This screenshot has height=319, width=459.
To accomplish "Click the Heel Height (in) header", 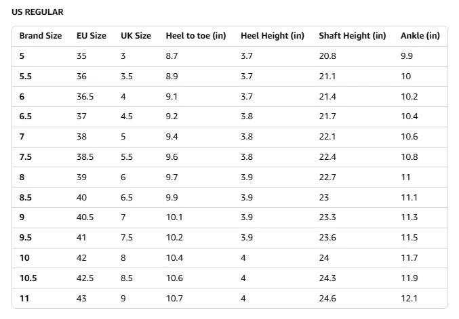I will coord(273,36).
